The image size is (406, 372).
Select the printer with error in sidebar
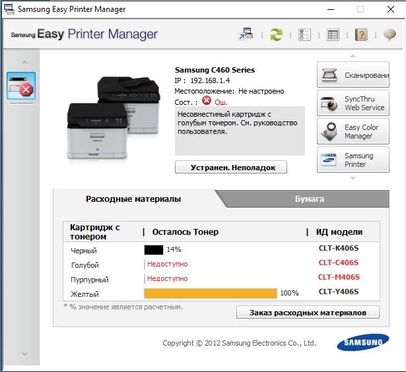[20, 86]
